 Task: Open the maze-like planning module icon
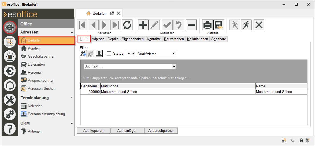coord(9,42)
